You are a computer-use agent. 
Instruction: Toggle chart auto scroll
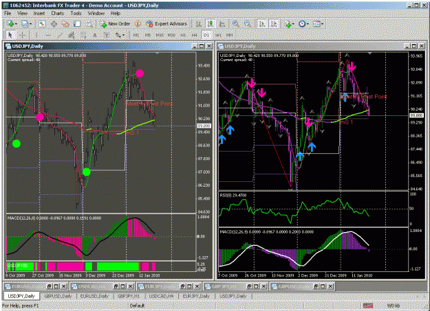tap(262, 24)
